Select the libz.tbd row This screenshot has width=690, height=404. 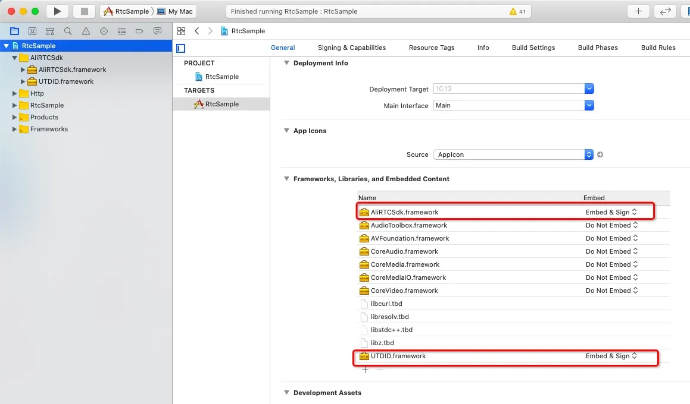[x=514, y=343]
